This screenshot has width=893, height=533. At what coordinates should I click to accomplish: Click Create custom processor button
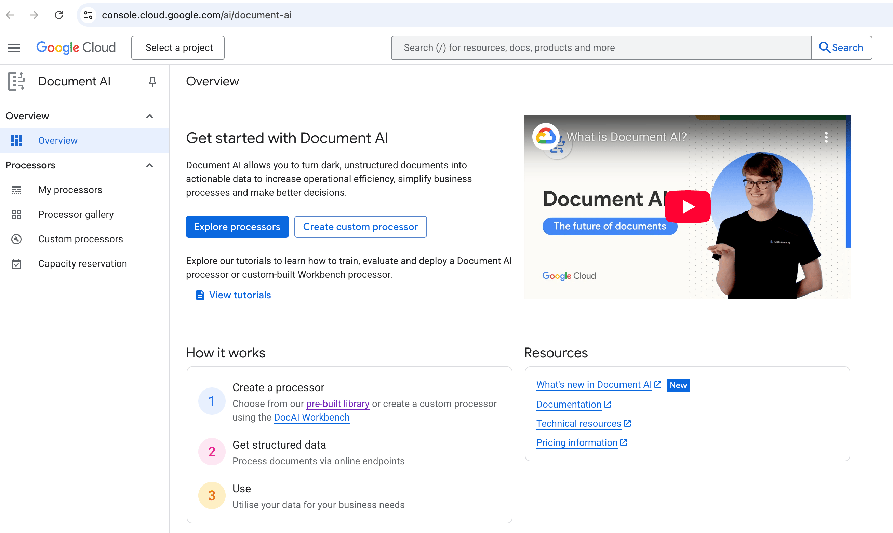coord(360,227)
